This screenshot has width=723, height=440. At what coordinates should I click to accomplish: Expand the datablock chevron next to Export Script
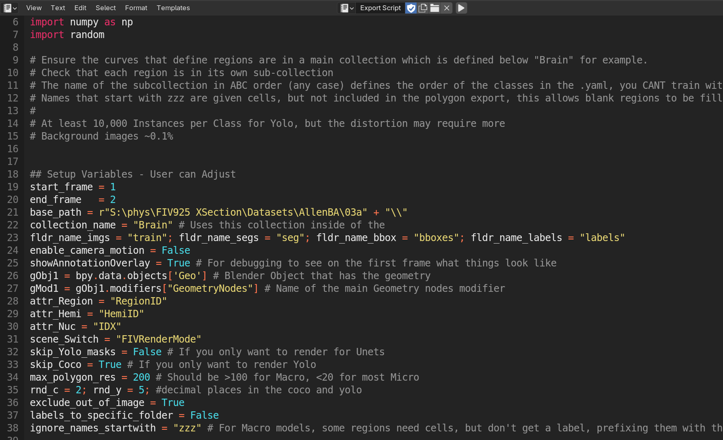(x=351, y=8)
